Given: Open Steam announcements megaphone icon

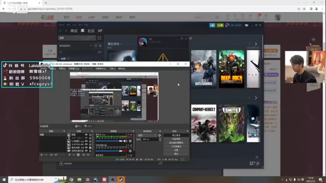Looking at the screenshot, I should point(212,25).
